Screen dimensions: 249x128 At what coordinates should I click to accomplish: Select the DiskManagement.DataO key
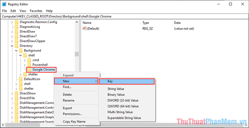(37, 112)
